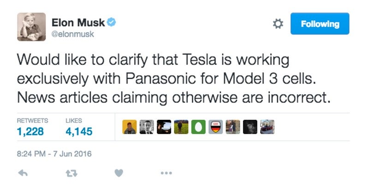View the 4,145 likes list
Image resolution: width=369 pixels, height=192 pixels.
[x=79, y=131]
